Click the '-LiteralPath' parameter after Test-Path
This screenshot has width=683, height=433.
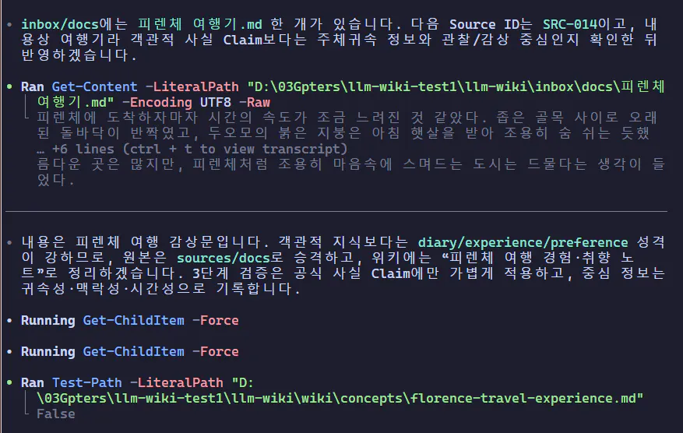177,382
